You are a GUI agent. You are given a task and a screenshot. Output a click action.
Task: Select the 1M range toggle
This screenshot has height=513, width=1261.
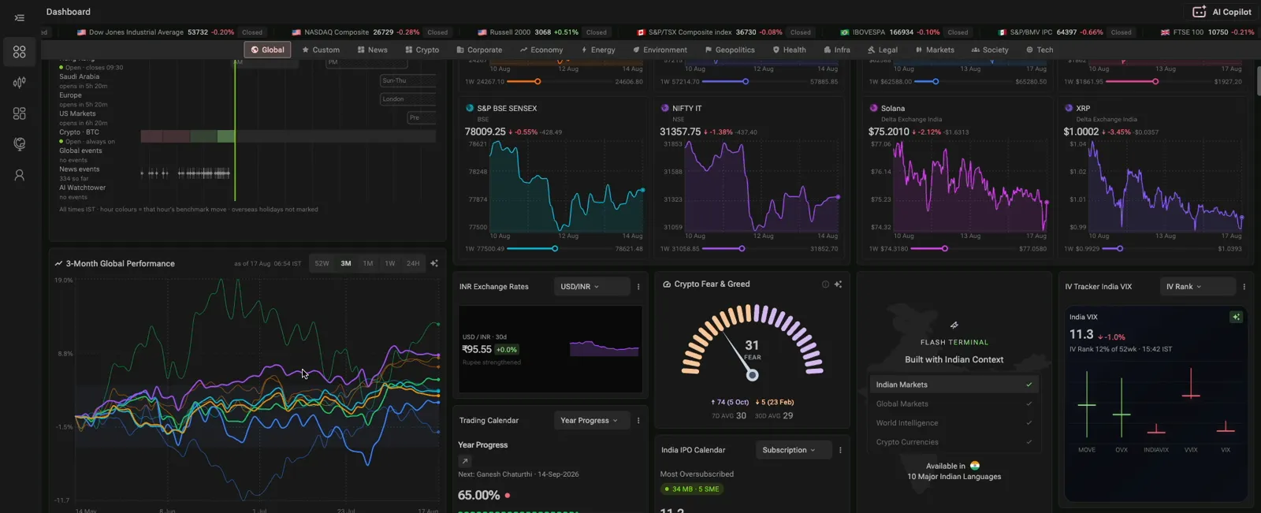[x=368, y=263]
